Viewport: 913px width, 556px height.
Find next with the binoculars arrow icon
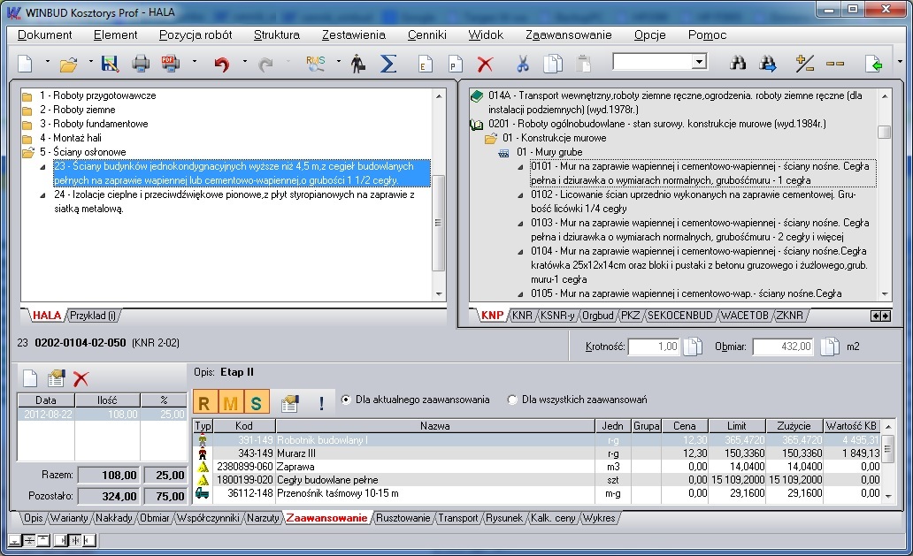[768, 64]
